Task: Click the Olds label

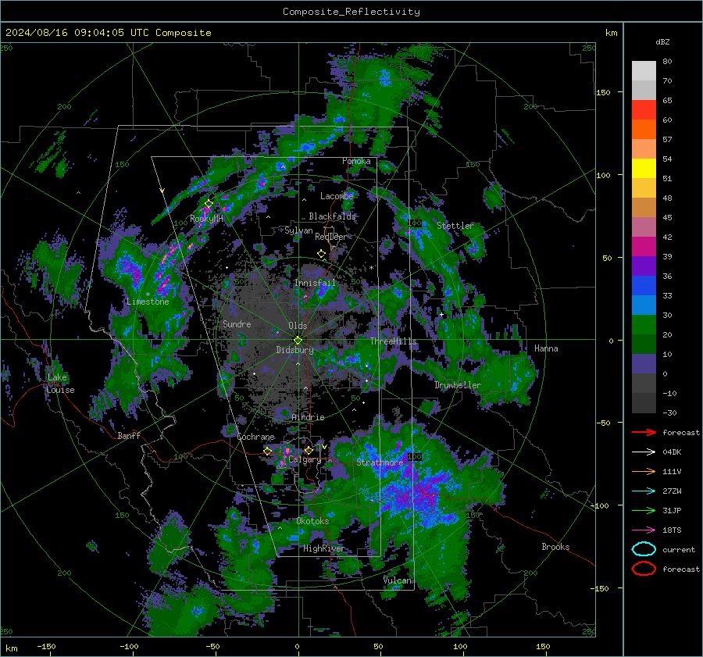Action: 298,326
